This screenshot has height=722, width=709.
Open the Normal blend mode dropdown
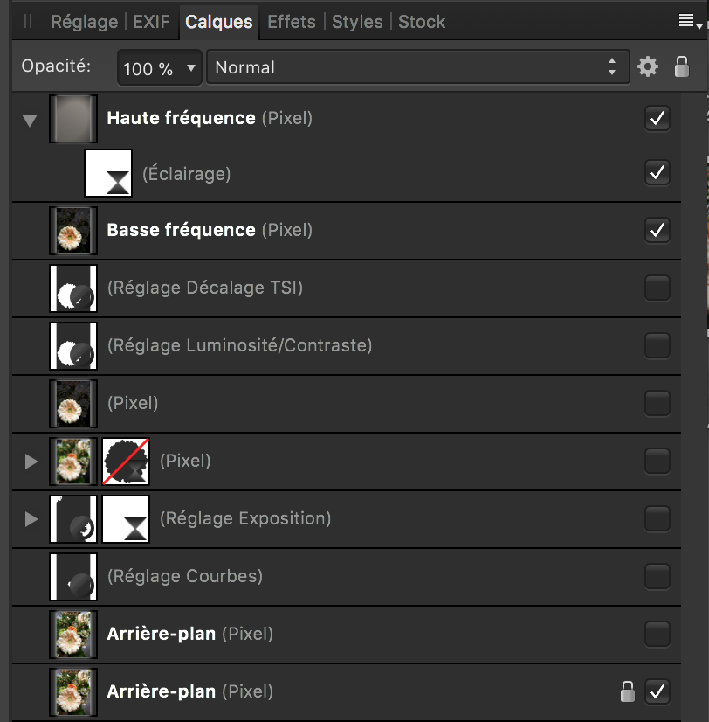click(x=417, y=67)
